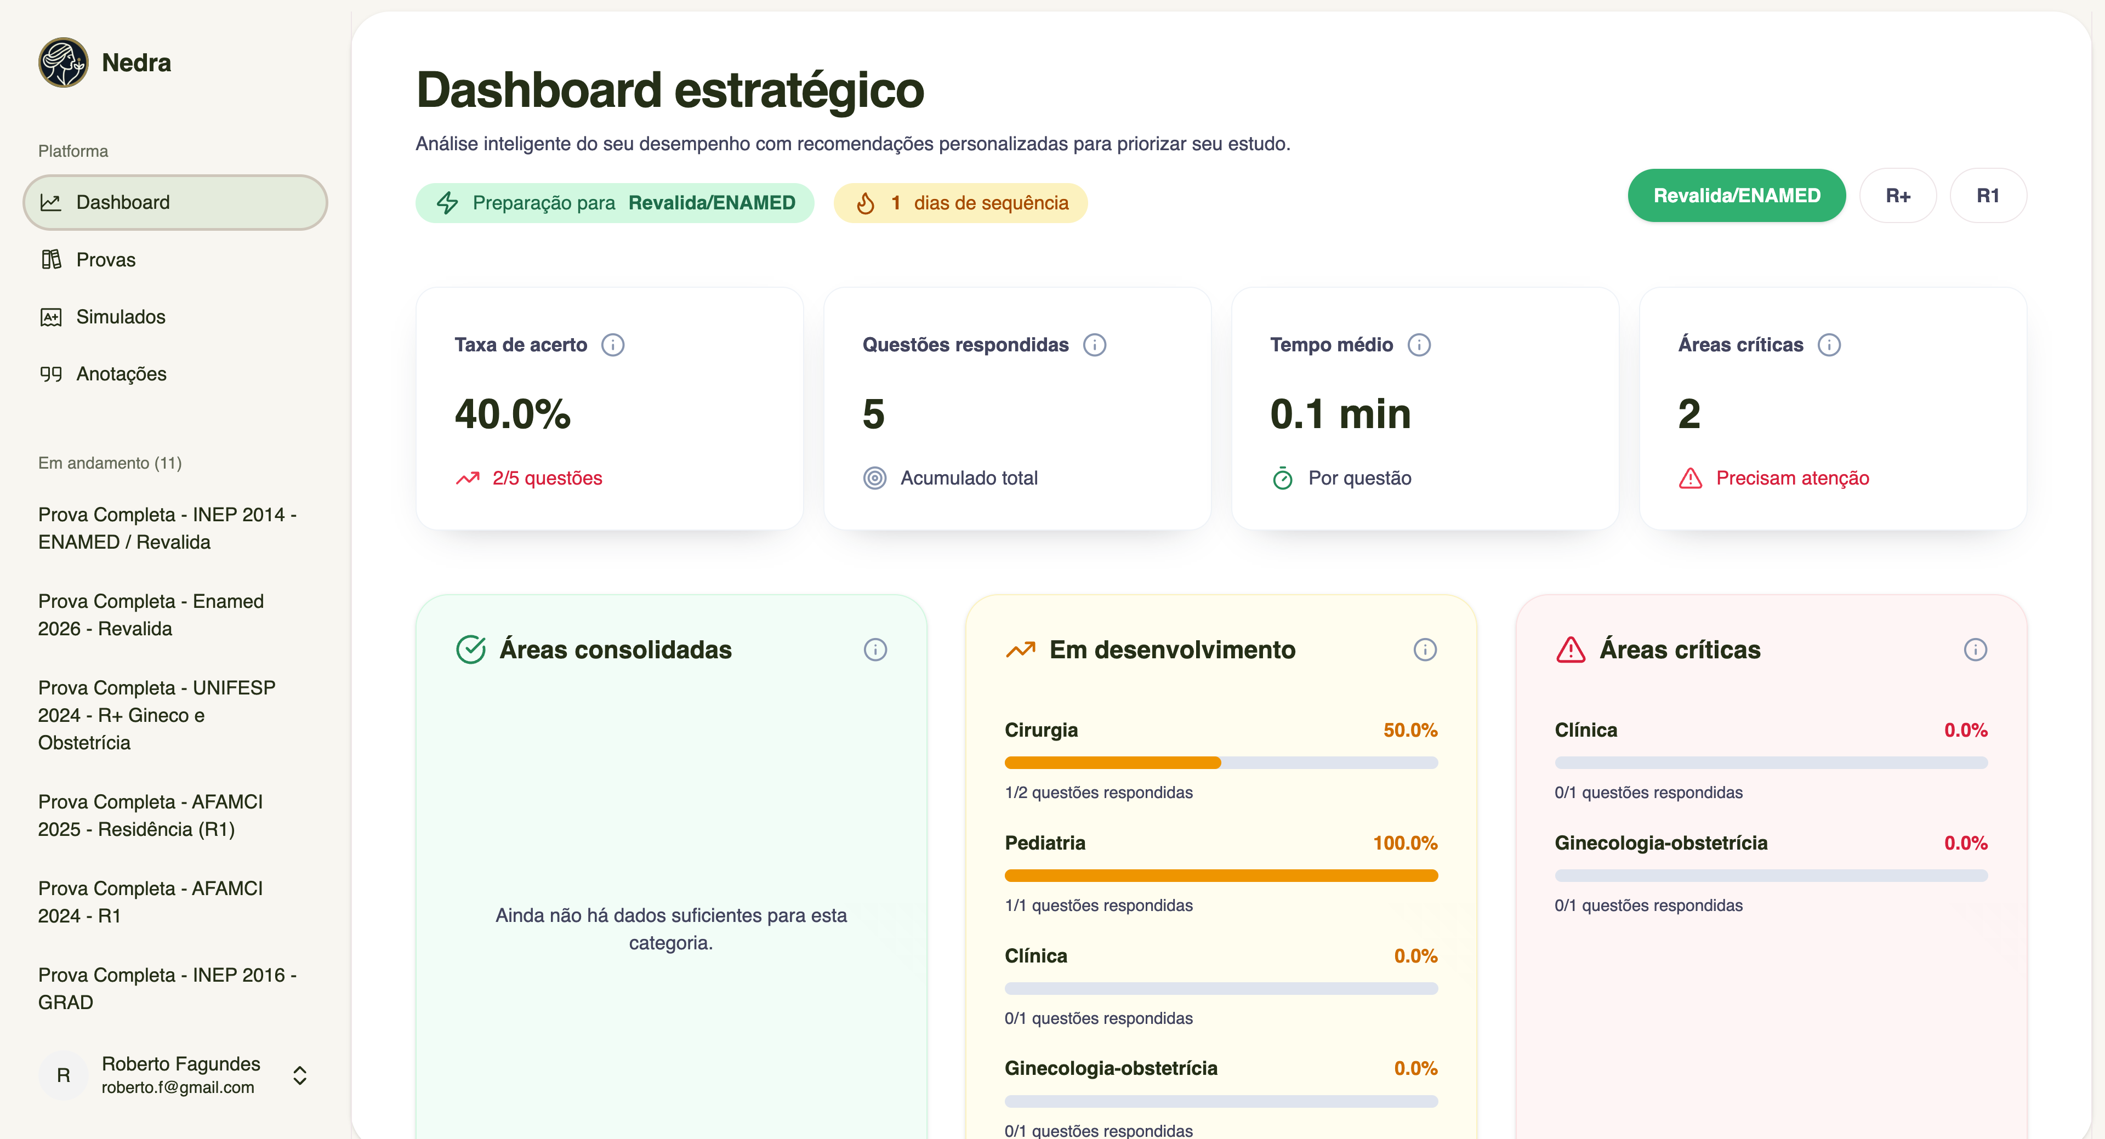The height and width of the screenshot is (1139, 2105).
Task: Click the target icon next to Acumulado total
Action: point(875,478)
